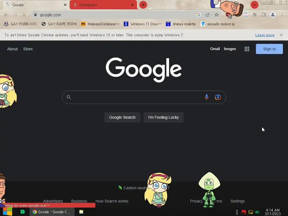The image size is (288, 216).
Task: Open the Chrome profile avatar menu
Action: click(x=273, y=15)
